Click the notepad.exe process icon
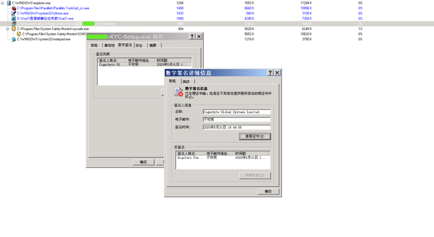The image size is (434, 237). (14, 39)
